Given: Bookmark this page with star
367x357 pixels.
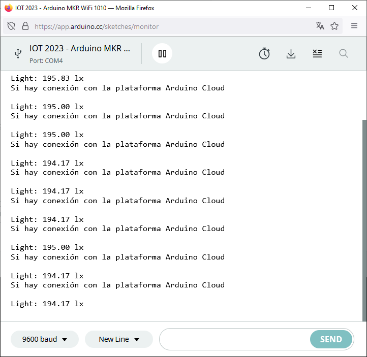Looking at the screenshot, I should click(x=334, y=26).
